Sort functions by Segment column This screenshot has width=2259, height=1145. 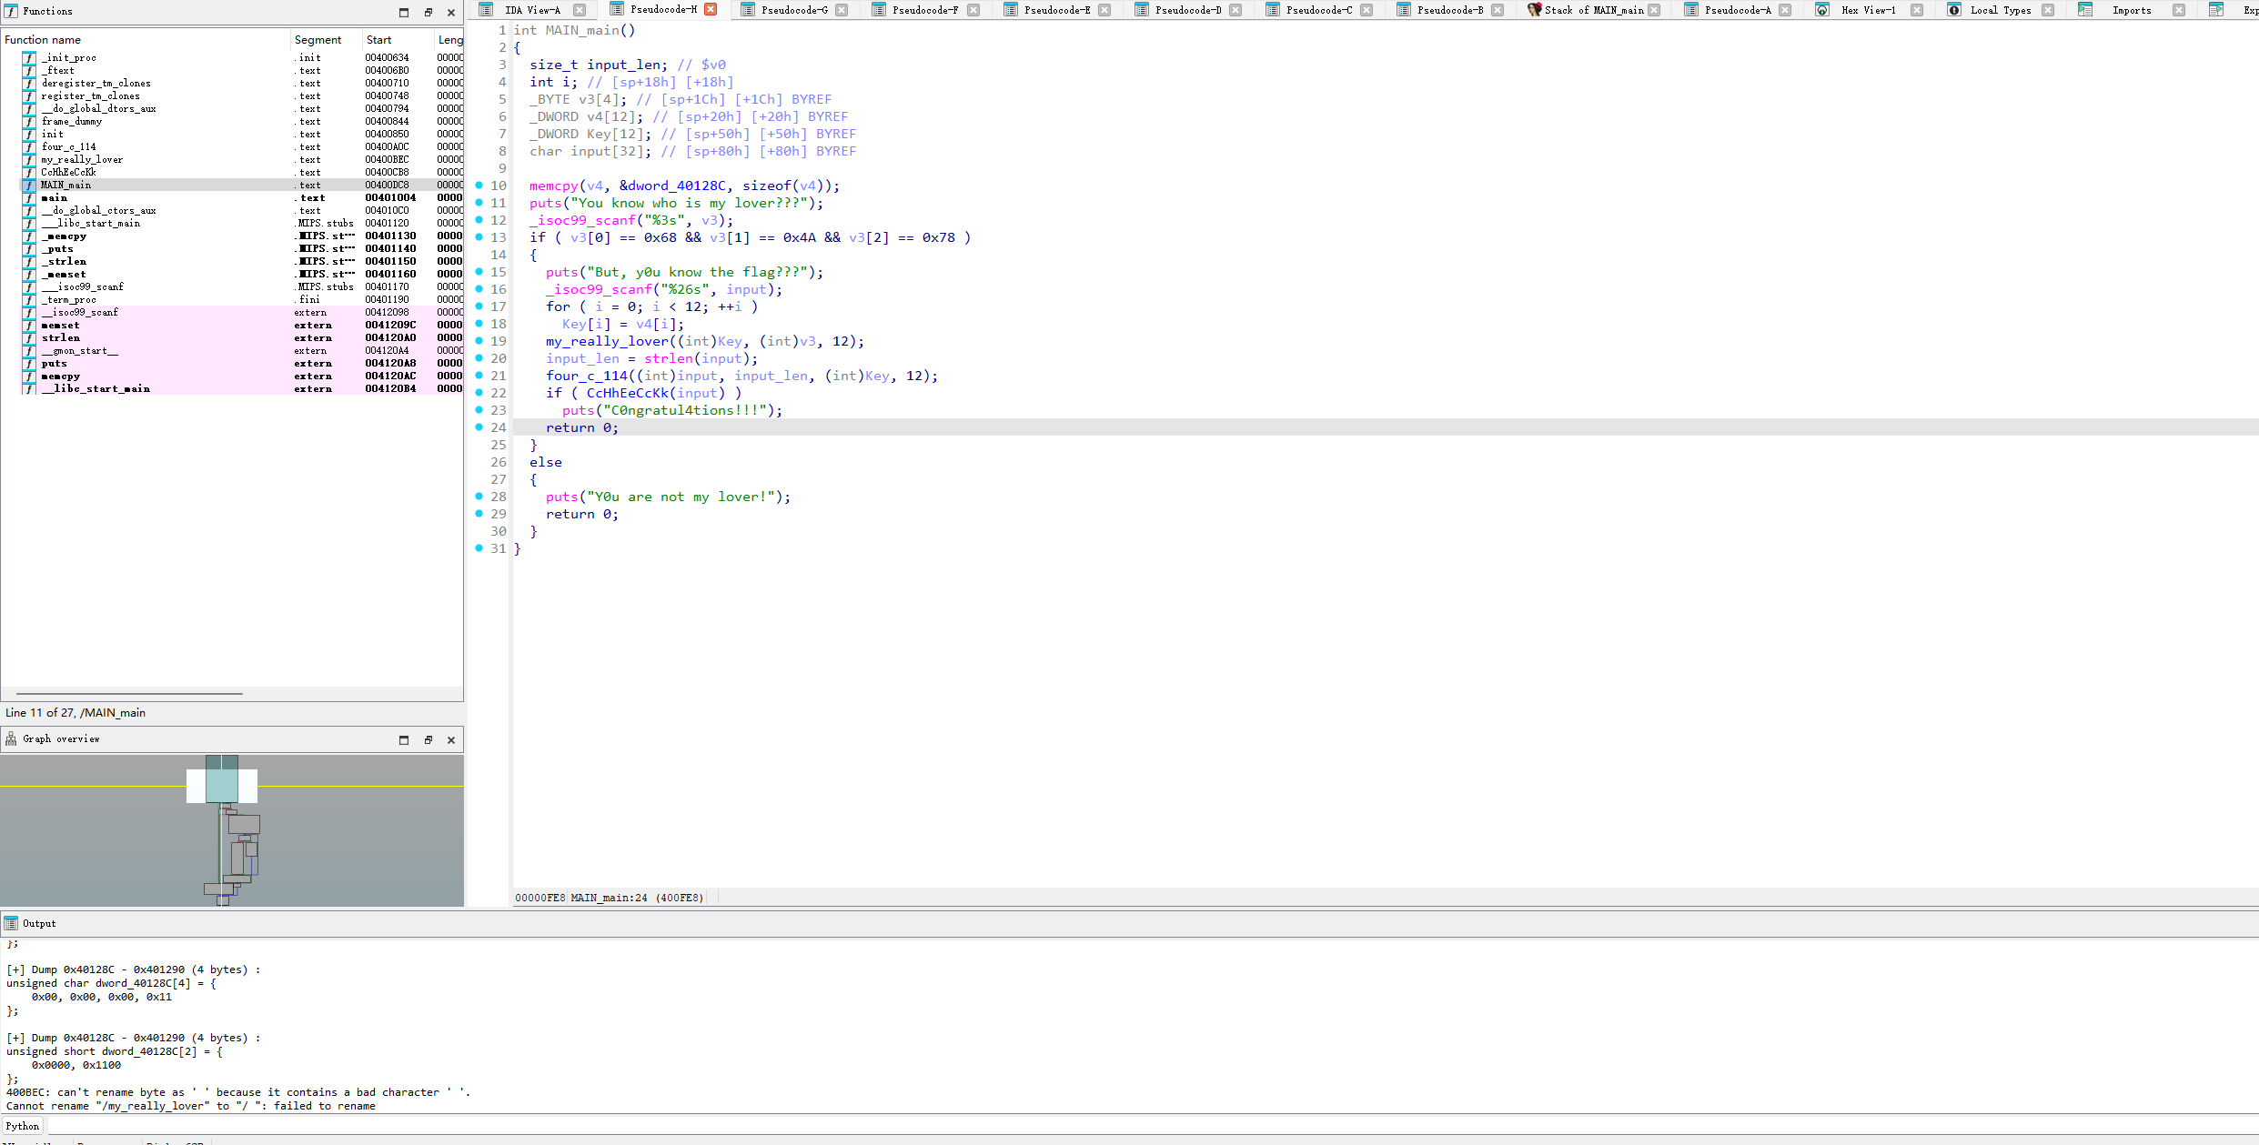[x=326, y=40]
